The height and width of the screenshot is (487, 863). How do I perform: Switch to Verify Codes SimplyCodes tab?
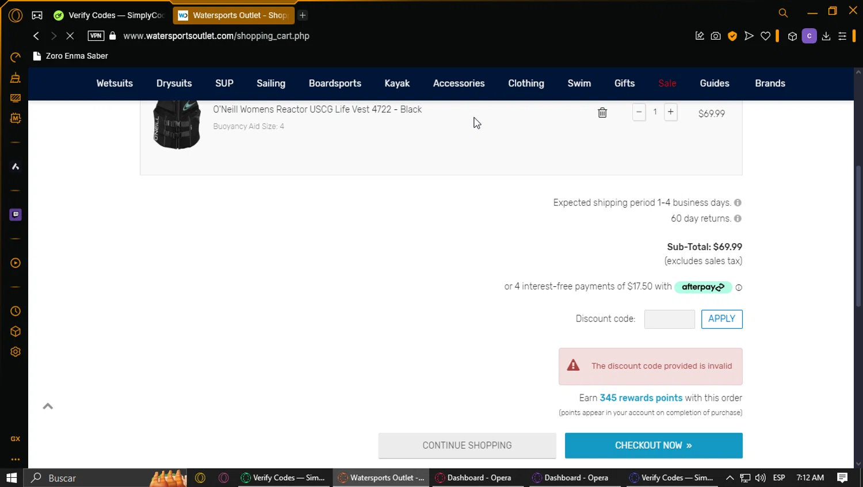tap(109, 16)
